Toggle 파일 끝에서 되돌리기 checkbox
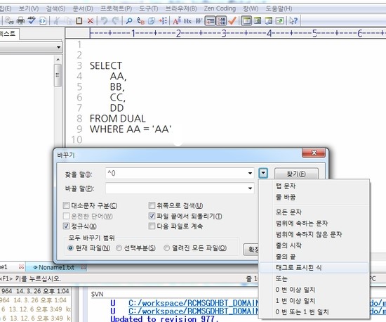Image resolution: width=386 pixels, height=322 pixels. click(152, 216)
